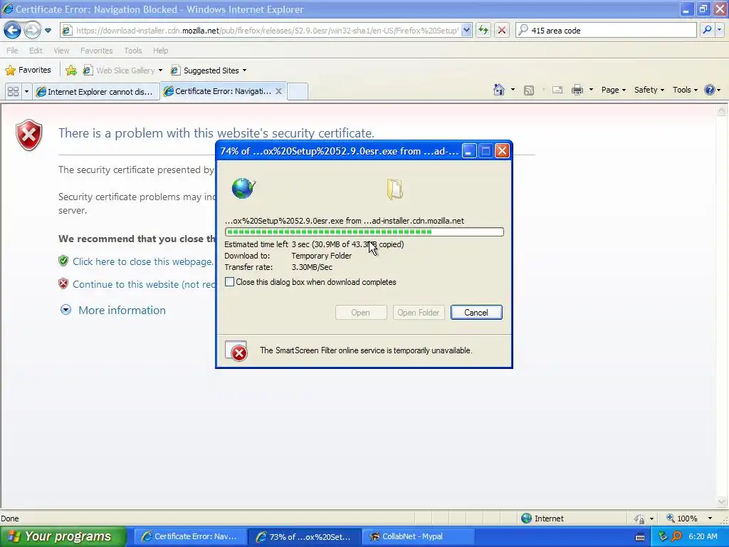Image resolution: width=729 pixels, height=547 pixels.
Task: Click the Open Folder button
Action: pos(419,313)
